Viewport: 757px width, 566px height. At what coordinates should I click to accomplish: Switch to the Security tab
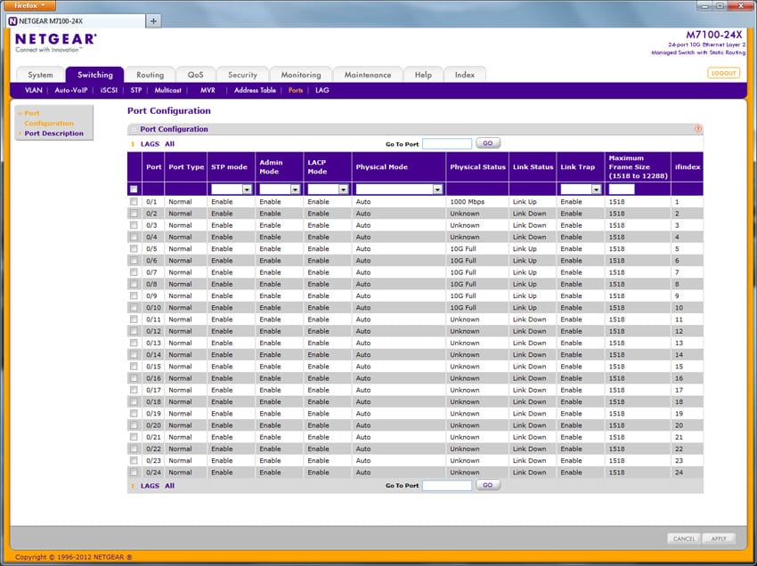coord(242,75)
